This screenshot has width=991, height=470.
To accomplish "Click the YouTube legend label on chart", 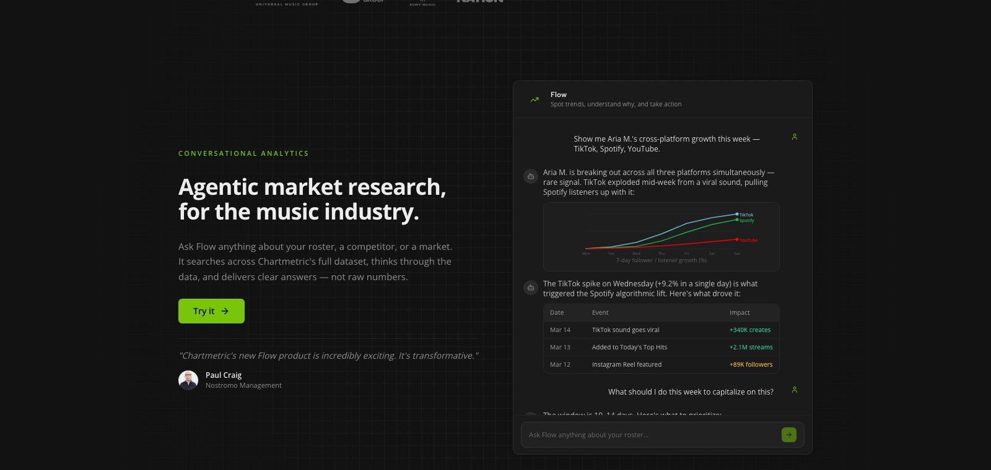I will click(x=748, y=240).
